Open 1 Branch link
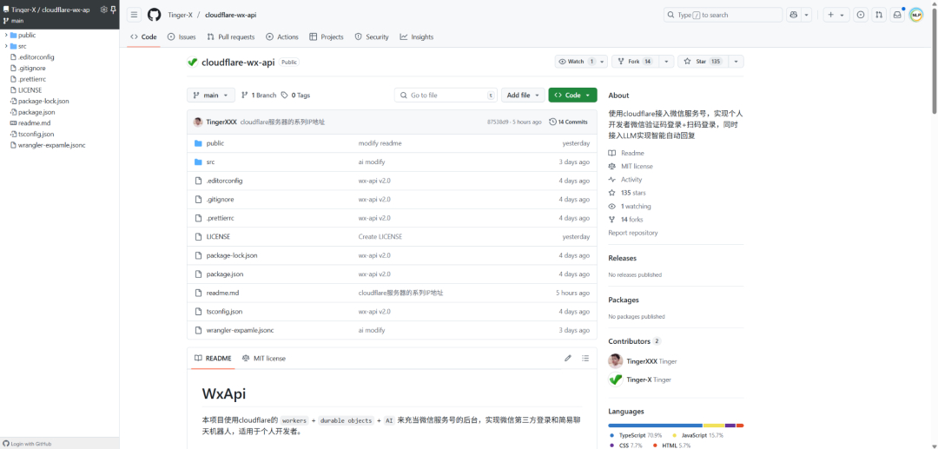The image size is (938, 449). [x=259, y=95]
